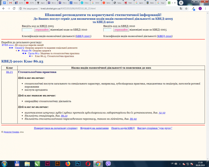Click the browser reload button
The image size is (209, 167).
14,8
